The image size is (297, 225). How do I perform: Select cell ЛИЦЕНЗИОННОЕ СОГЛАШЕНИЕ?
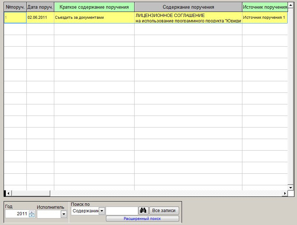(x=188, y=18)
